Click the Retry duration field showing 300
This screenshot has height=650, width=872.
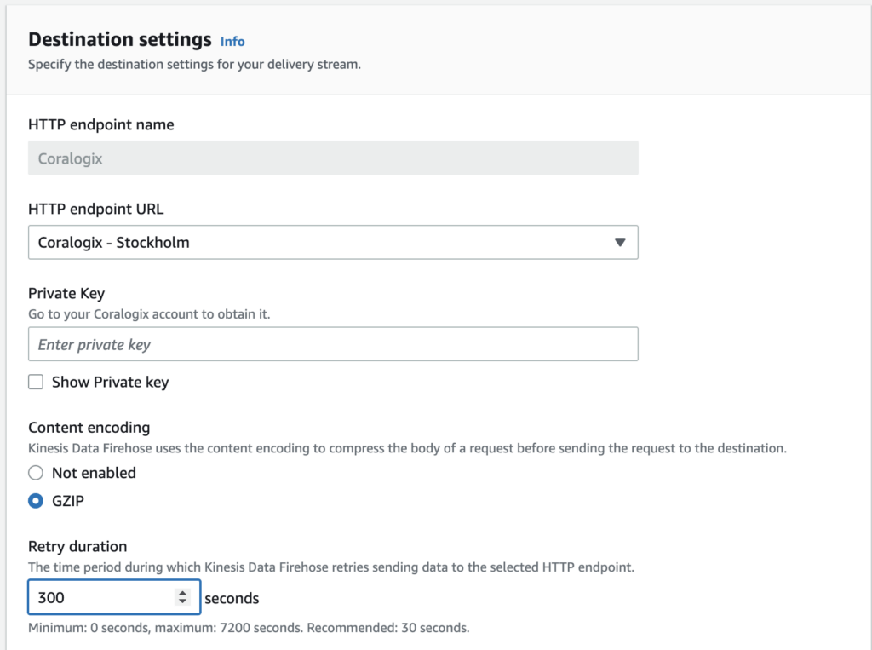pos(114,597)
